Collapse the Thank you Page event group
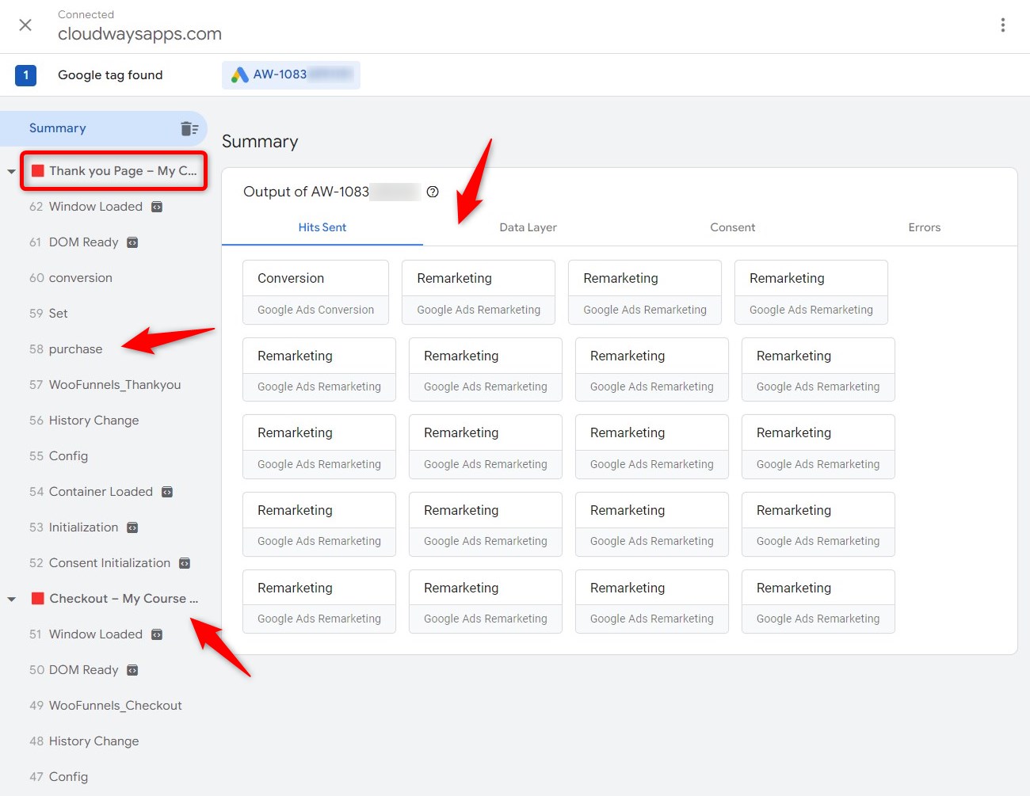The width and height of the screenshot is (1030, 796). (11, 170)
